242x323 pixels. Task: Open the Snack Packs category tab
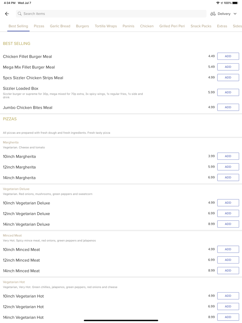tap(201, 26)
